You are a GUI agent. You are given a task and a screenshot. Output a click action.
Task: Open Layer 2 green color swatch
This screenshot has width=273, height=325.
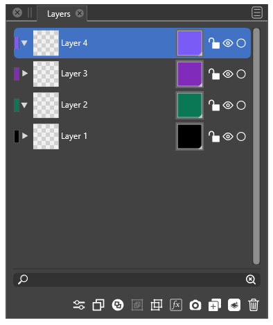(x=190, y=106)
